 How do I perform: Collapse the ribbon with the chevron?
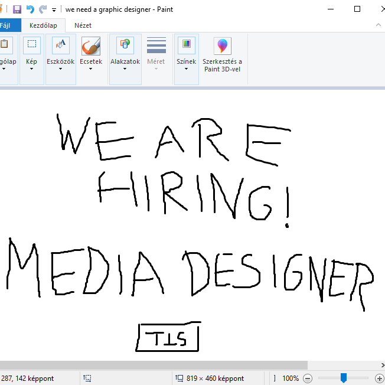pos(379,25)
